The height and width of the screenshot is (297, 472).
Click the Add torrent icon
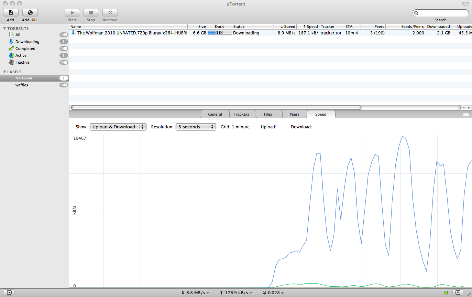11,13
